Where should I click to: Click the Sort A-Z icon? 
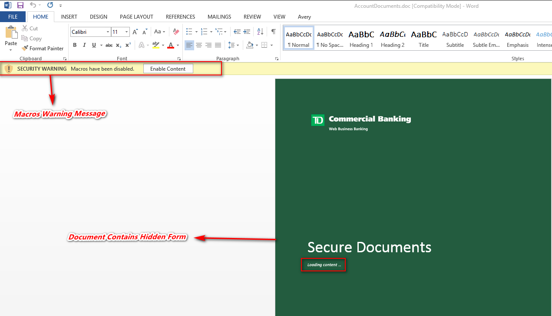click(260, 32)
